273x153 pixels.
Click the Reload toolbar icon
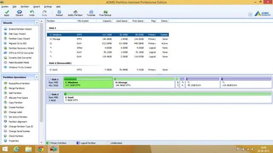coord(59,13)
